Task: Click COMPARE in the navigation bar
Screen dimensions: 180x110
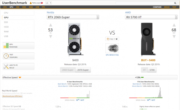Action: [x=157, y=7]
